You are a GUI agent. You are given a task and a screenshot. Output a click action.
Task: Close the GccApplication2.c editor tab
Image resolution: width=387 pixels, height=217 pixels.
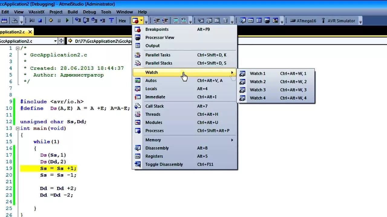coord(30,32)
